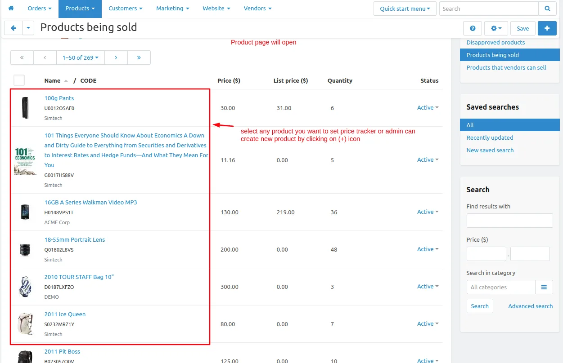Screen dimensions: 563x363
Task: Change status of 18-55mm Portrait Lens
Action: [428, 249]
